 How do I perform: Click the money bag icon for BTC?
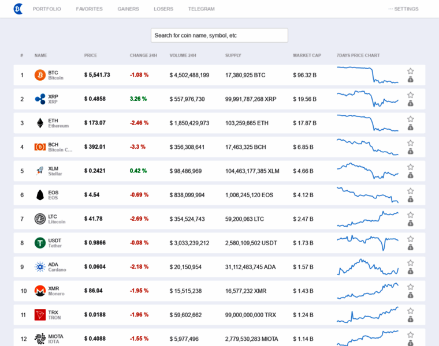coord(410,80)
